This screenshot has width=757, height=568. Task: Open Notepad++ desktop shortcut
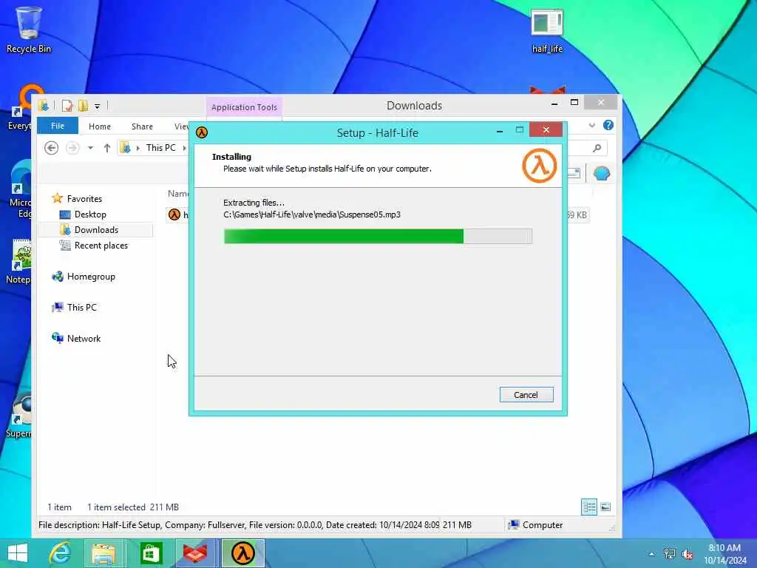tap(18, 261)
